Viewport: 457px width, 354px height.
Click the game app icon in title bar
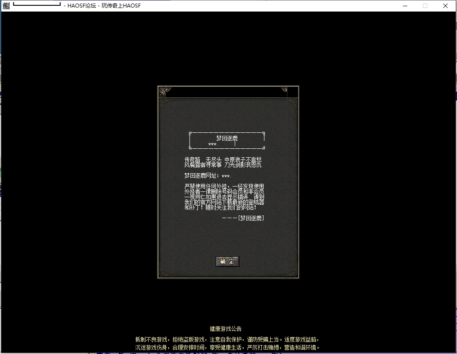pos(6,5)
